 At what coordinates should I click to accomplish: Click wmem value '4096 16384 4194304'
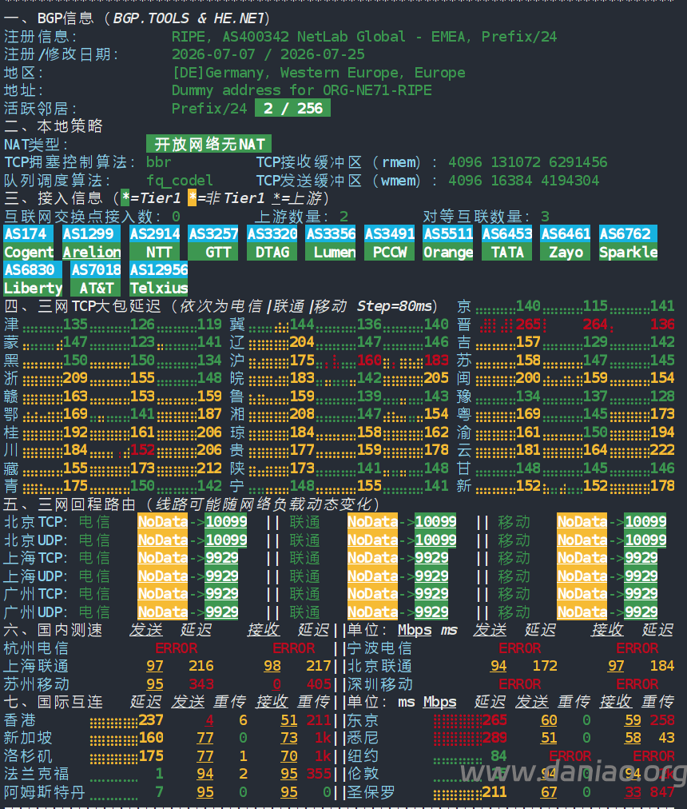pos(523,180)
